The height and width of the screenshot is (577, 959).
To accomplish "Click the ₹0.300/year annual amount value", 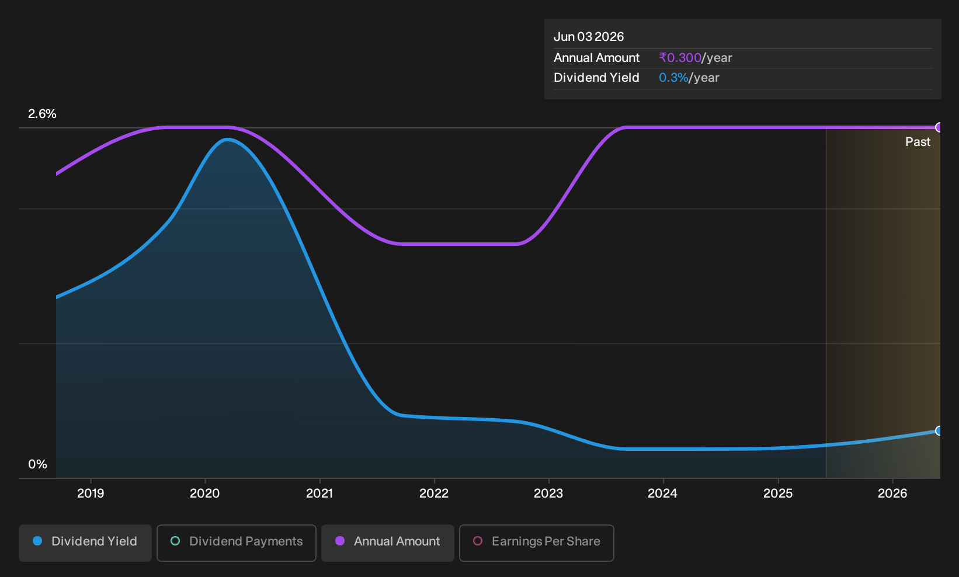I will point(695,58).
